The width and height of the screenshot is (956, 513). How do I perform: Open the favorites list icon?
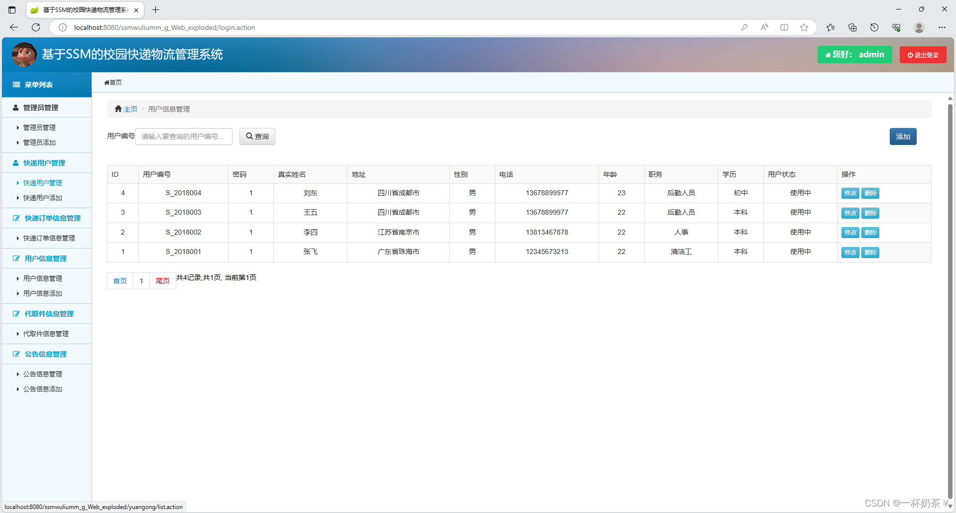click(x=831, y=27)
